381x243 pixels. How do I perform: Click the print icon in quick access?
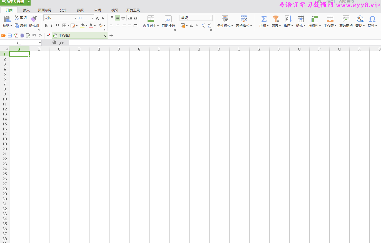coord(22,36)
